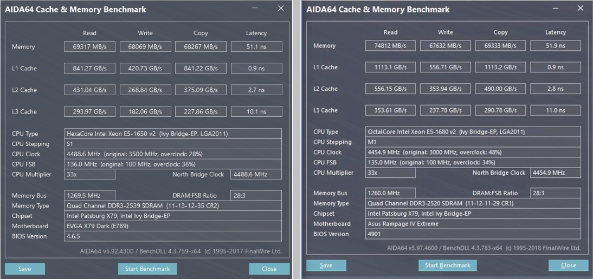Click Save in the E5-1680 v2 benchmark window

(326, 265)
